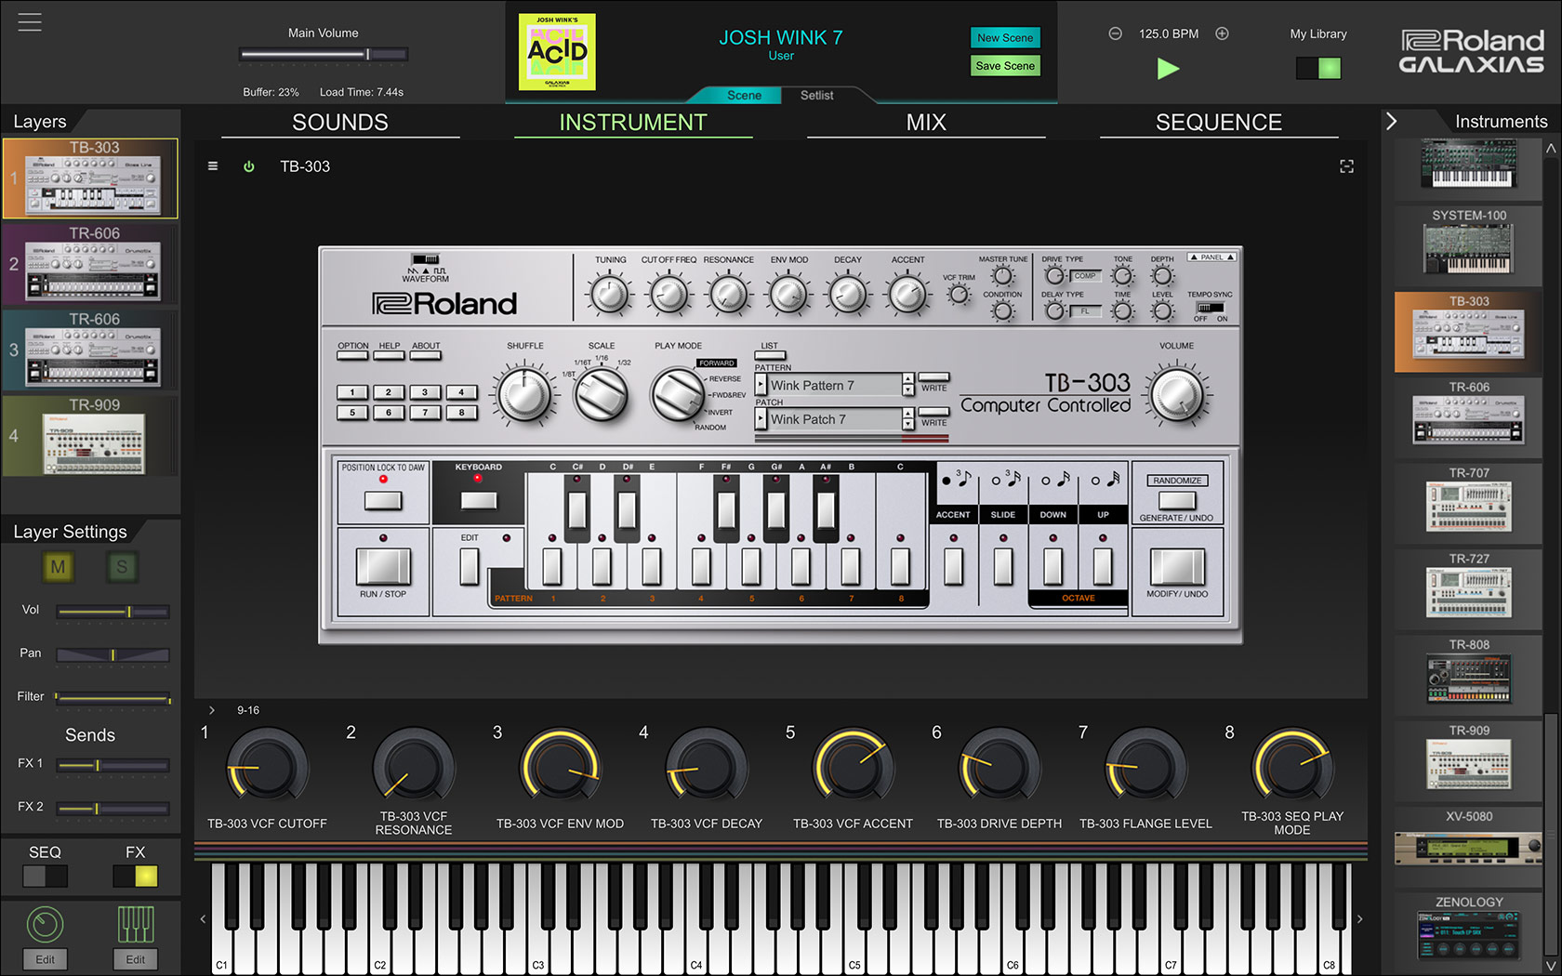
Task: Click the Save Scene button
Action: pyautogui.click(x=1005, y=66)
